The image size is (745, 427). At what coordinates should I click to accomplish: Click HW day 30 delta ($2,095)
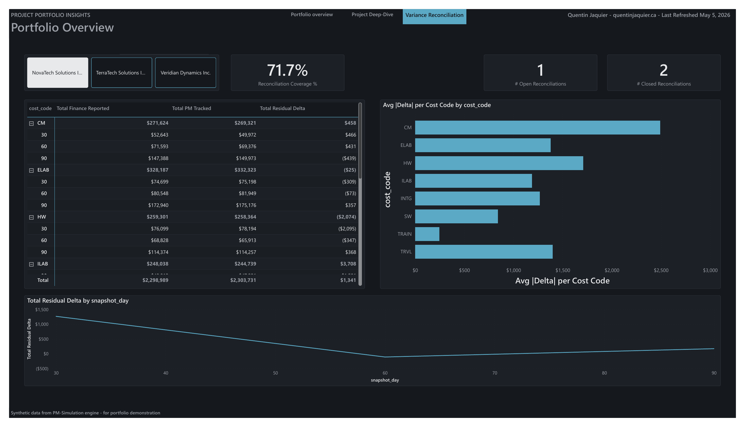[x=347, y=228]
